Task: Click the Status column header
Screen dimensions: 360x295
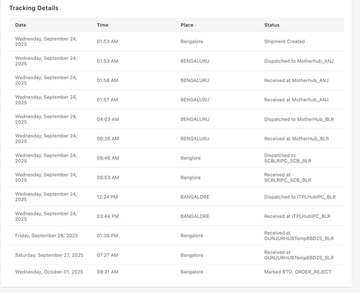Action: click(272, 25)
